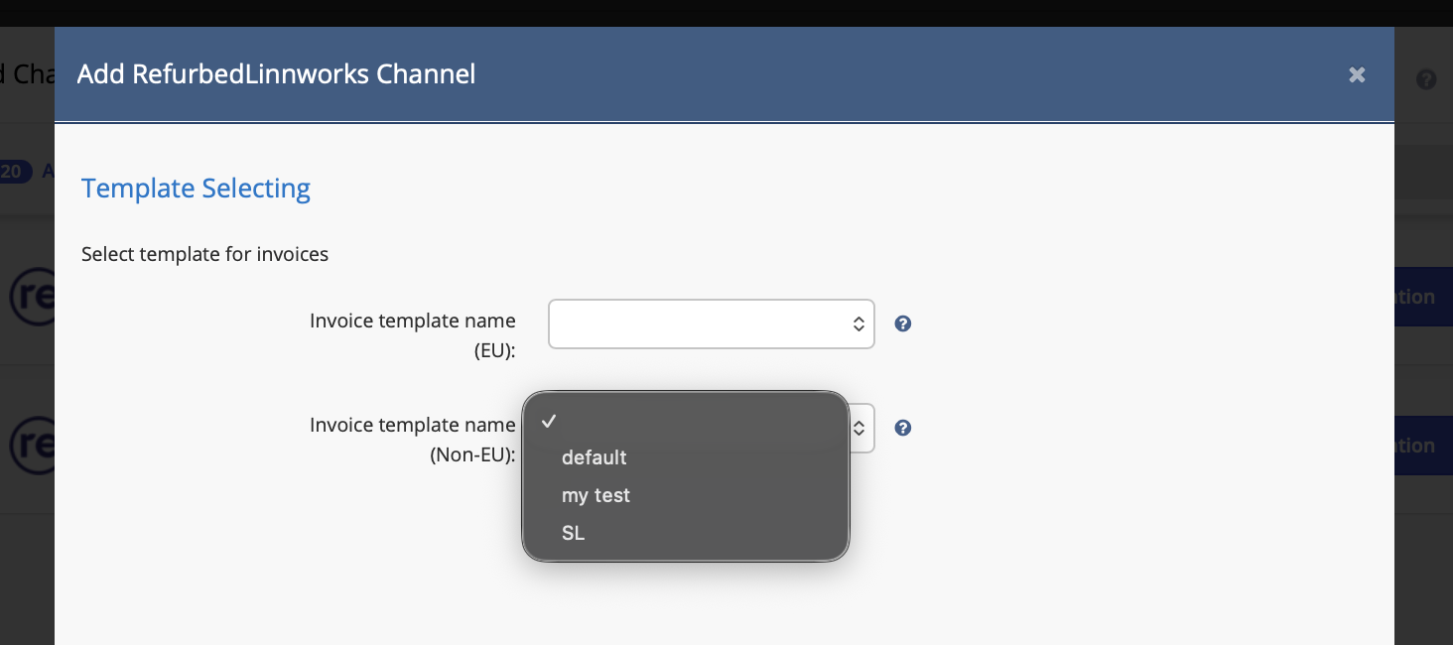Click the 'Template Selecting' heading
Viewport: 1453px width, 645px height.
pyautogui.click(x=196, y=189)
